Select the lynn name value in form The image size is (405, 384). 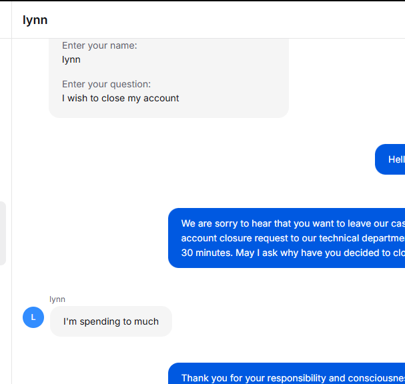click(71, 59)
